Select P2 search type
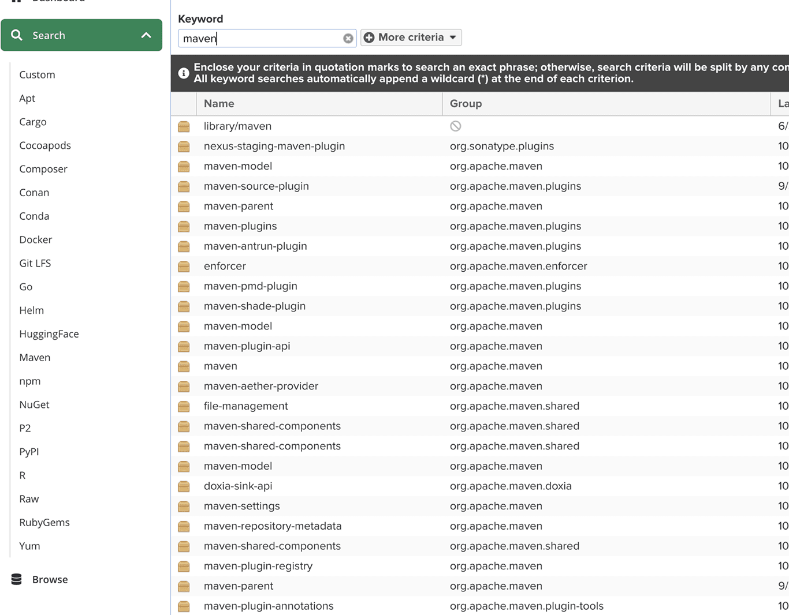789x615 pixels. [25, 428]
